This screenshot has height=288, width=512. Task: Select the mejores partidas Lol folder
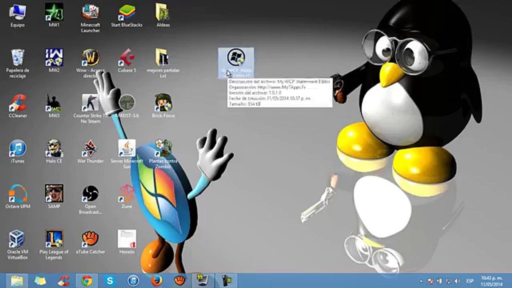coord(163,64)
